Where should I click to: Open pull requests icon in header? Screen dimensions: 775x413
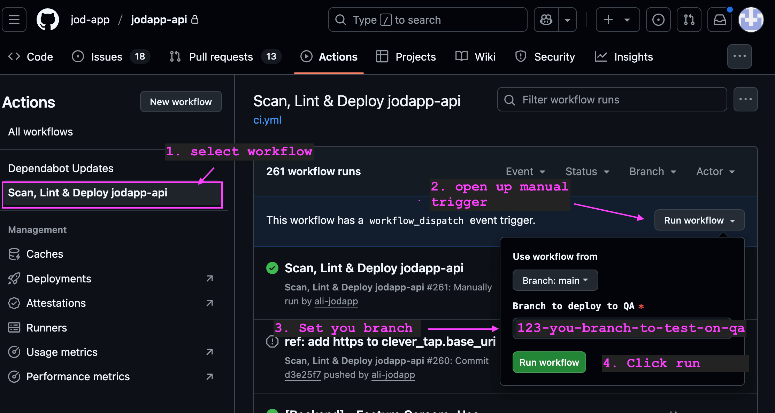689,20
